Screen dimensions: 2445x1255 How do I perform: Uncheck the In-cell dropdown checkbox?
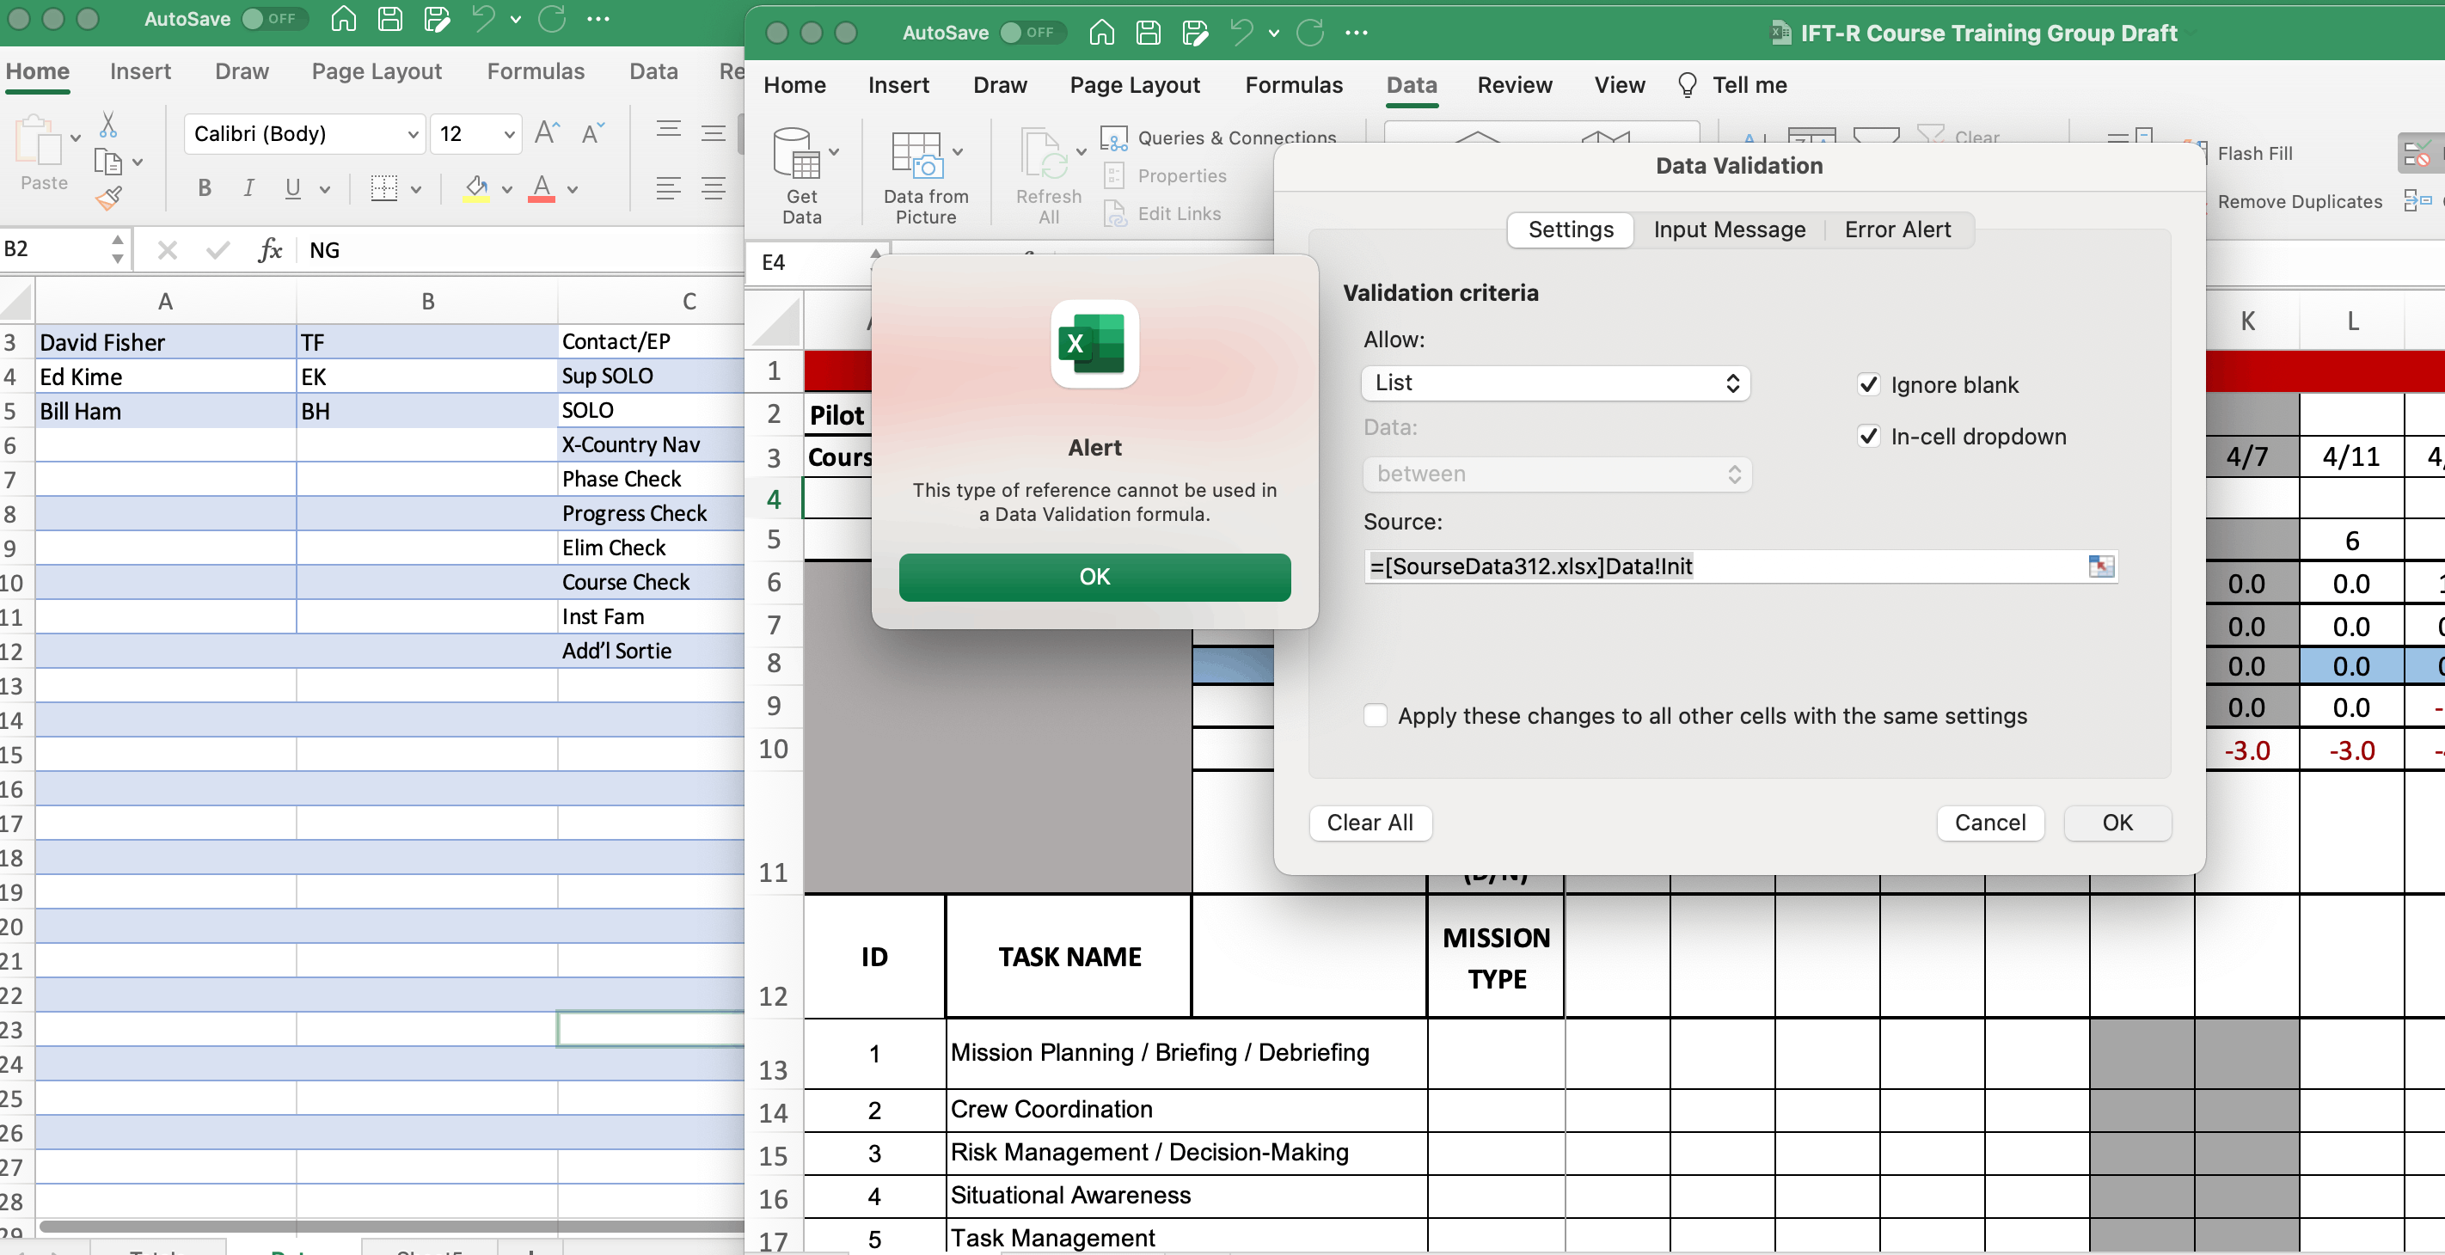pos(1868,437)
